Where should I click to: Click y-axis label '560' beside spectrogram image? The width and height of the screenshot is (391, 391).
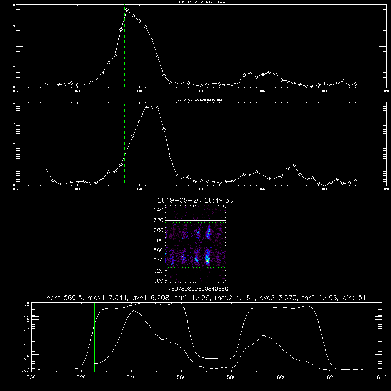click(158, 250)
